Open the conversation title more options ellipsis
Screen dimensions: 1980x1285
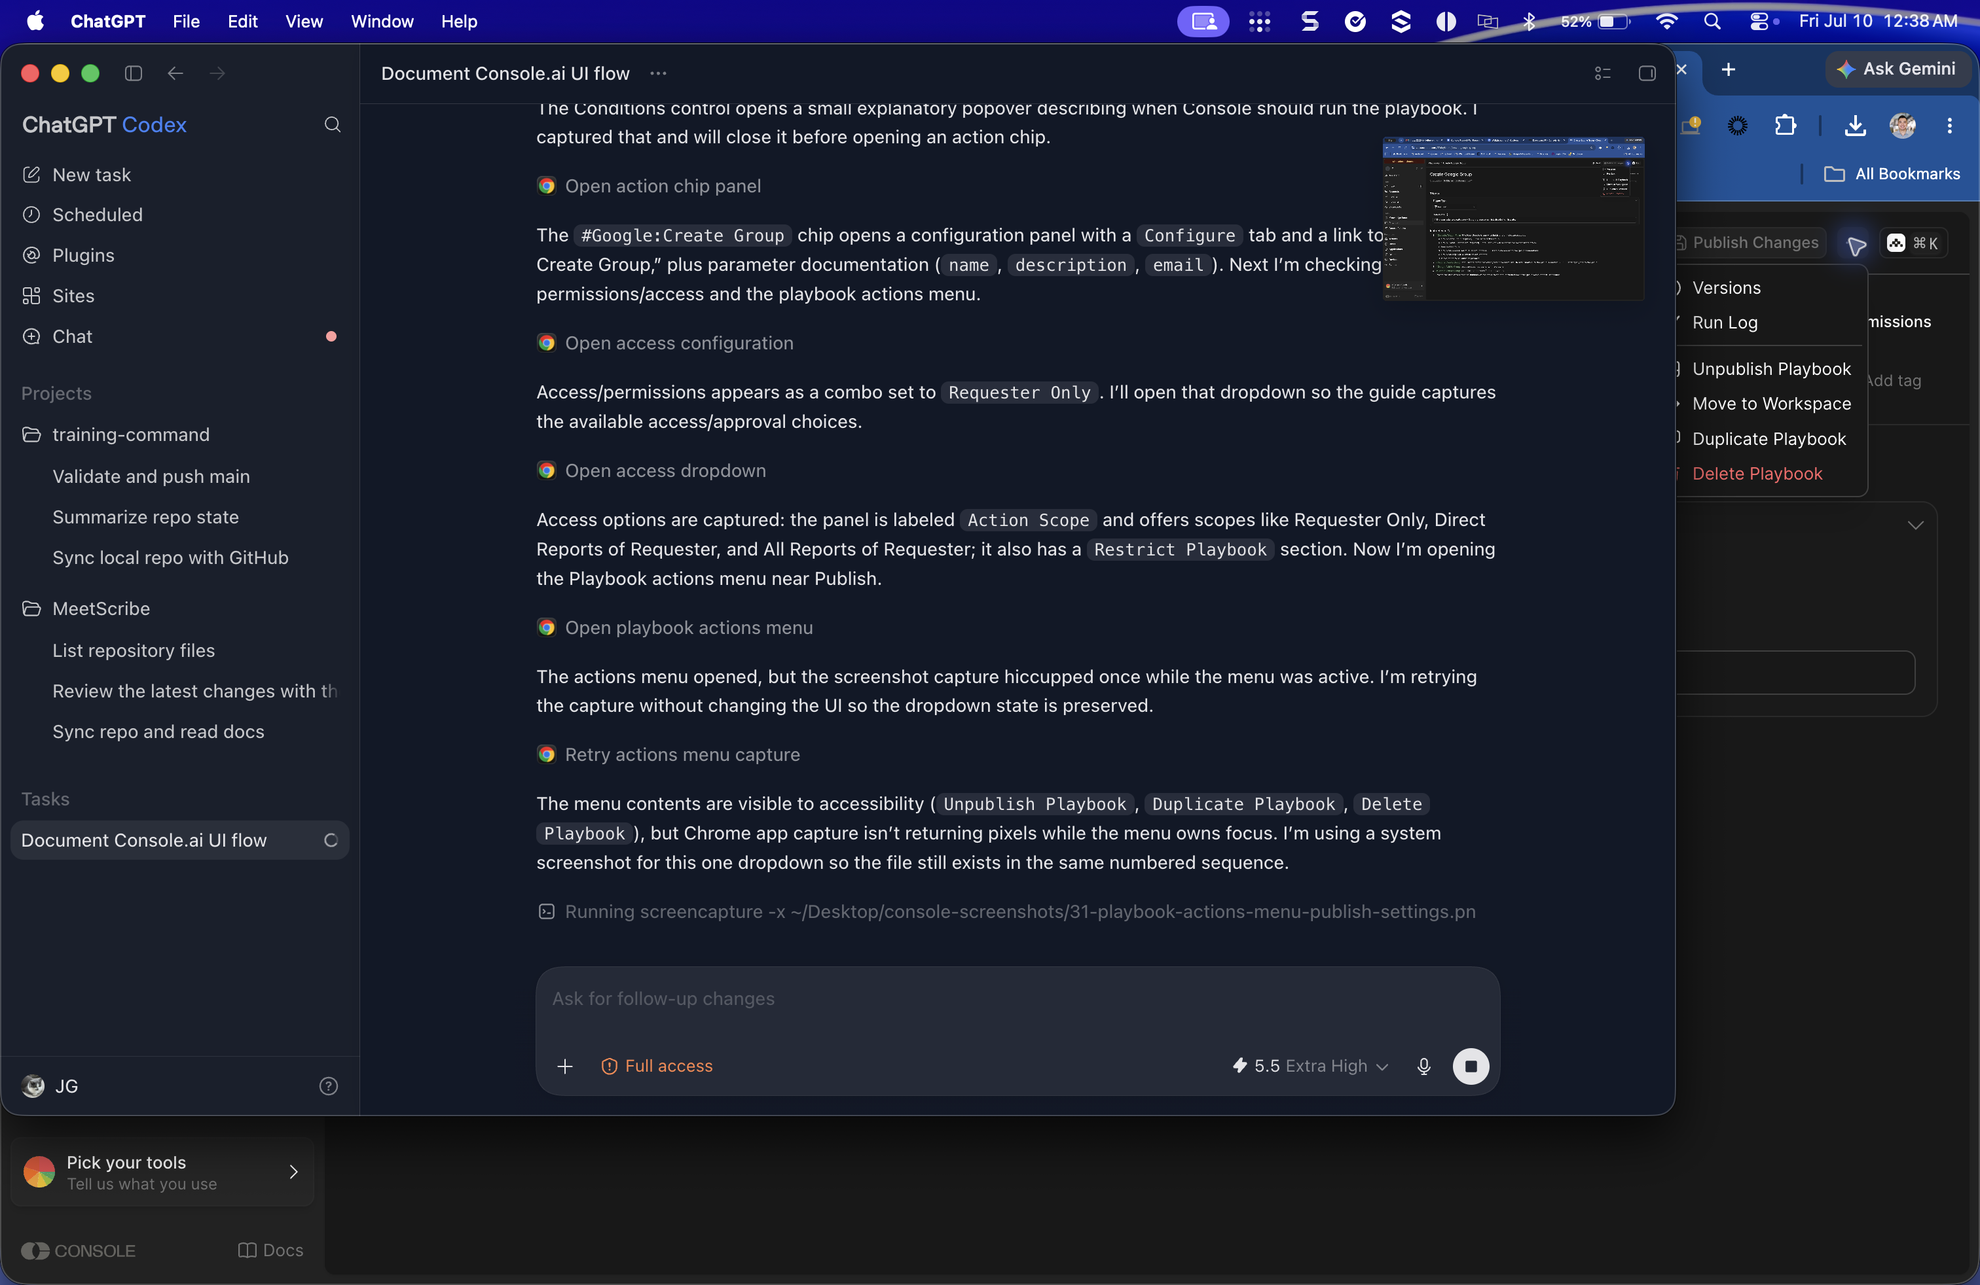point(658,73)
